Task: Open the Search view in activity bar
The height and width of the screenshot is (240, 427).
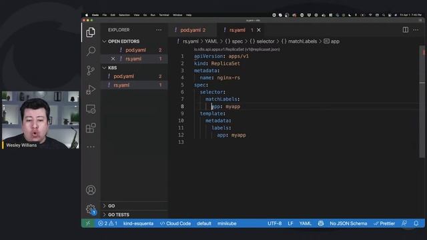Action: click(x=91, y=51)
